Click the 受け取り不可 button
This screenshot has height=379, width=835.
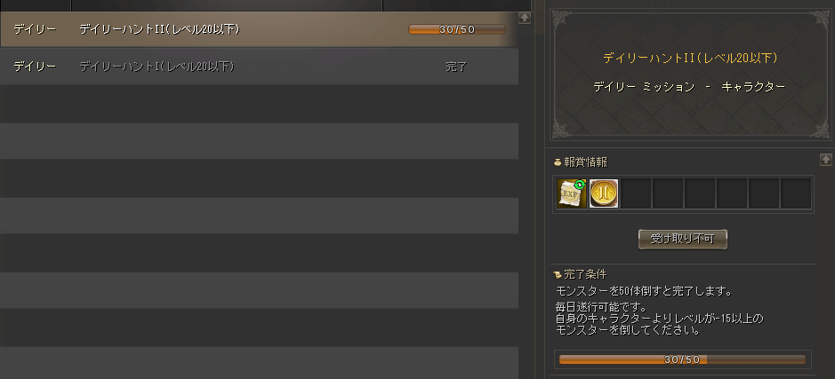[x=683, y=239]
